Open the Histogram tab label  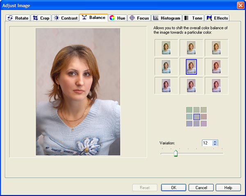point(171,18)
